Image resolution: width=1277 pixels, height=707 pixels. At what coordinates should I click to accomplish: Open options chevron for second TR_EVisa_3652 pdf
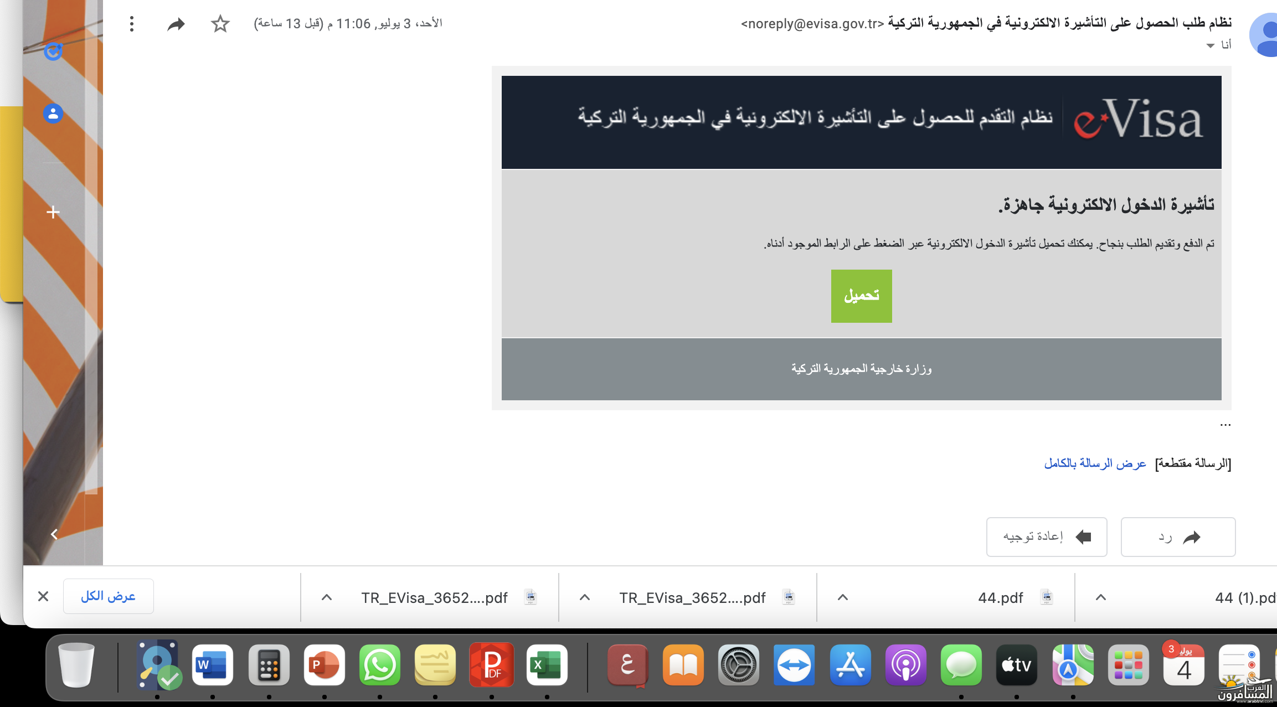[585, 597]
